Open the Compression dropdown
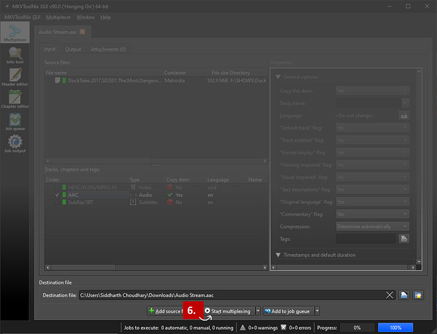 point(372,226)
